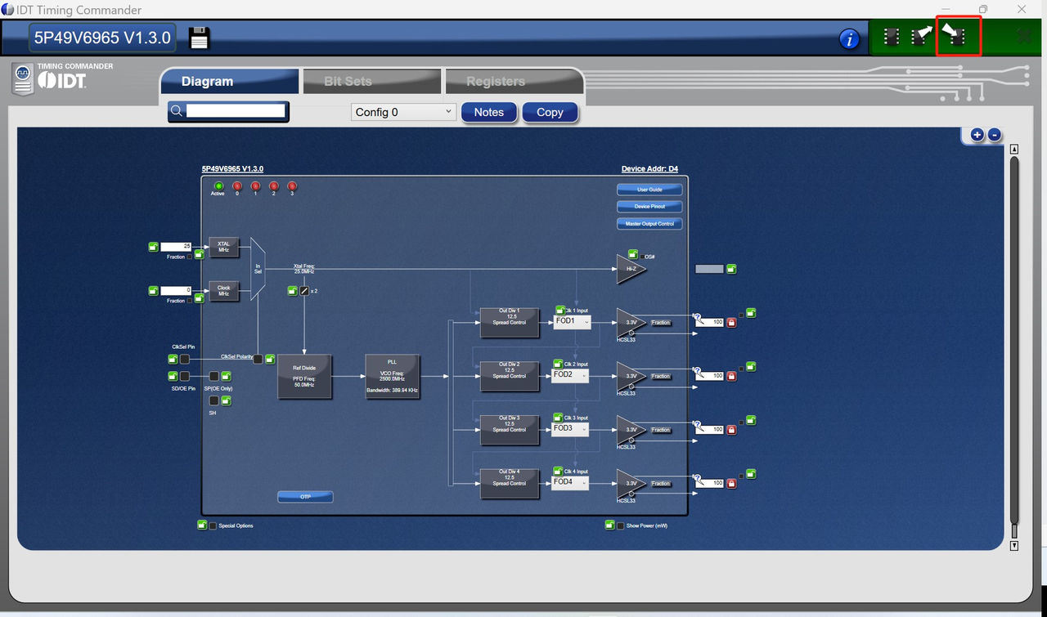Zoom out the diagram with minus icon
The height and width of the screenshot is (617, 1047).
point(994,135)
